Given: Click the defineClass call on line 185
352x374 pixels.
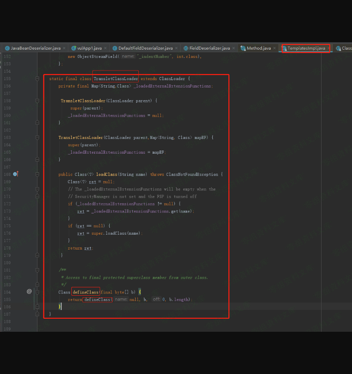Looking at the screenshot, I should tap(97, 300).
